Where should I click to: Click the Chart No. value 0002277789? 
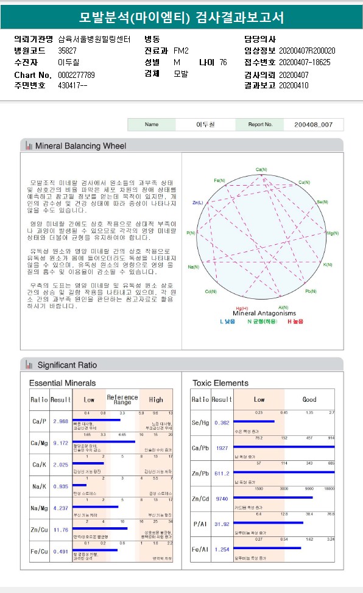(x=77, y=75)
